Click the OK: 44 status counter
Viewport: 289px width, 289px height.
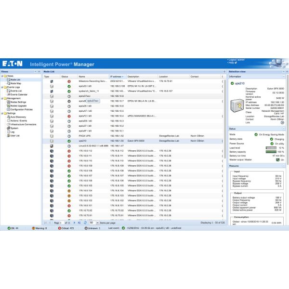tap(13, 228)
